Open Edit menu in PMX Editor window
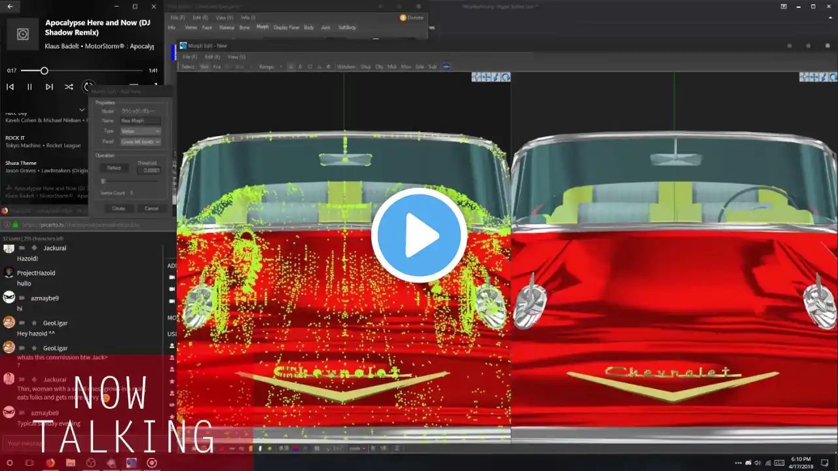This screenshot has width=838, height=471. point(200,18)
